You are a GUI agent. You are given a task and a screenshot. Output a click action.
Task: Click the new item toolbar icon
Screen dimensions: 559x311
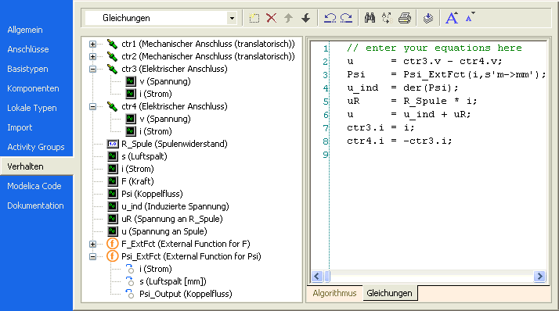pos(254,18)
